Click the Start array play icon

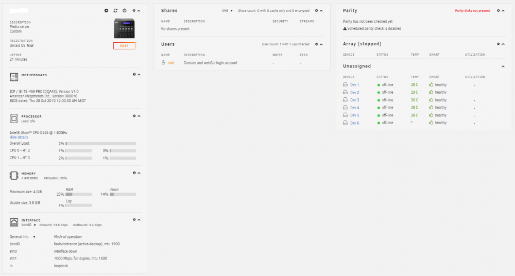point(107,10)
